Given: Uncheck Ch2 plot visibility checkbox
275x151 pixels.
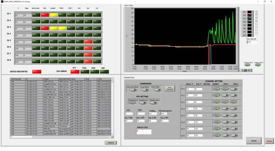Looking at the screenshot, I should (257, 15).
